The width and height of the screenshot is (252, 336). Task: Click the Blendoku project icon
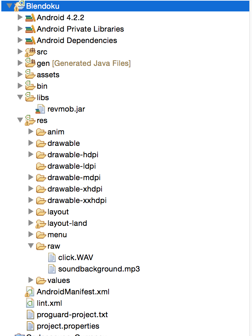pos(20,6)
